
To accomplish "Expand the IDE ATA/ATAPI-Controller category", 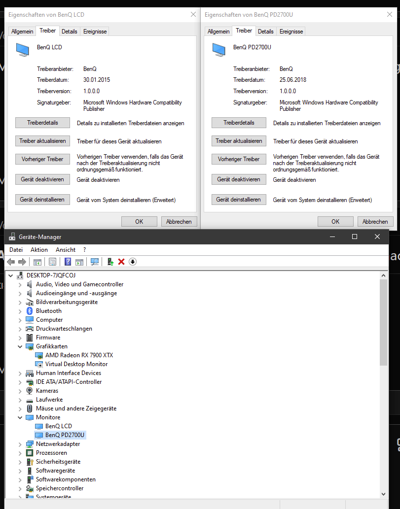I will point(20,382).
